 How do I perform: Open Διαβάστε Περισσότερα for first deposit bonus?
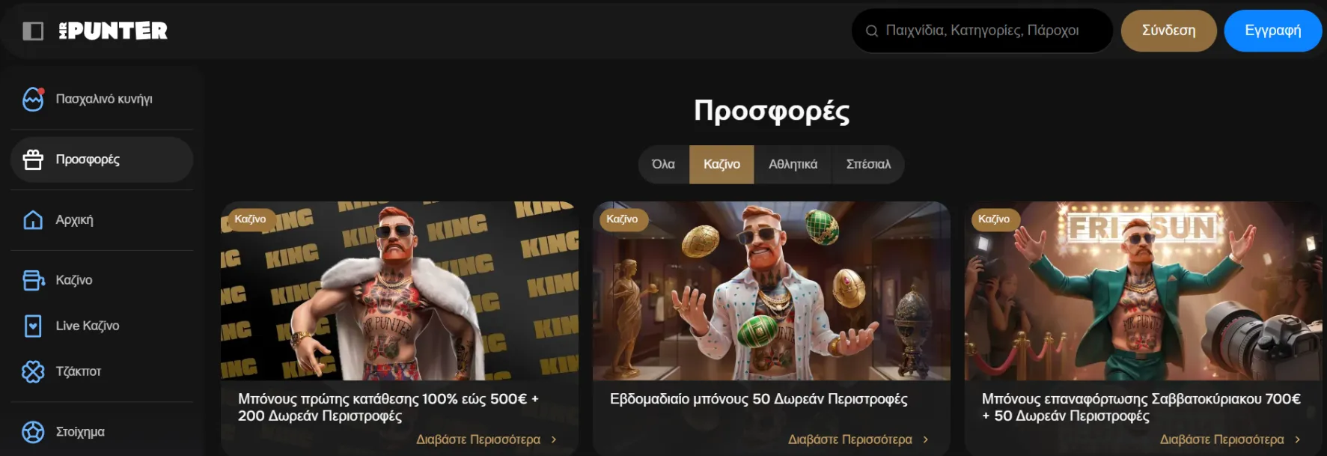(x=486, y=440)
